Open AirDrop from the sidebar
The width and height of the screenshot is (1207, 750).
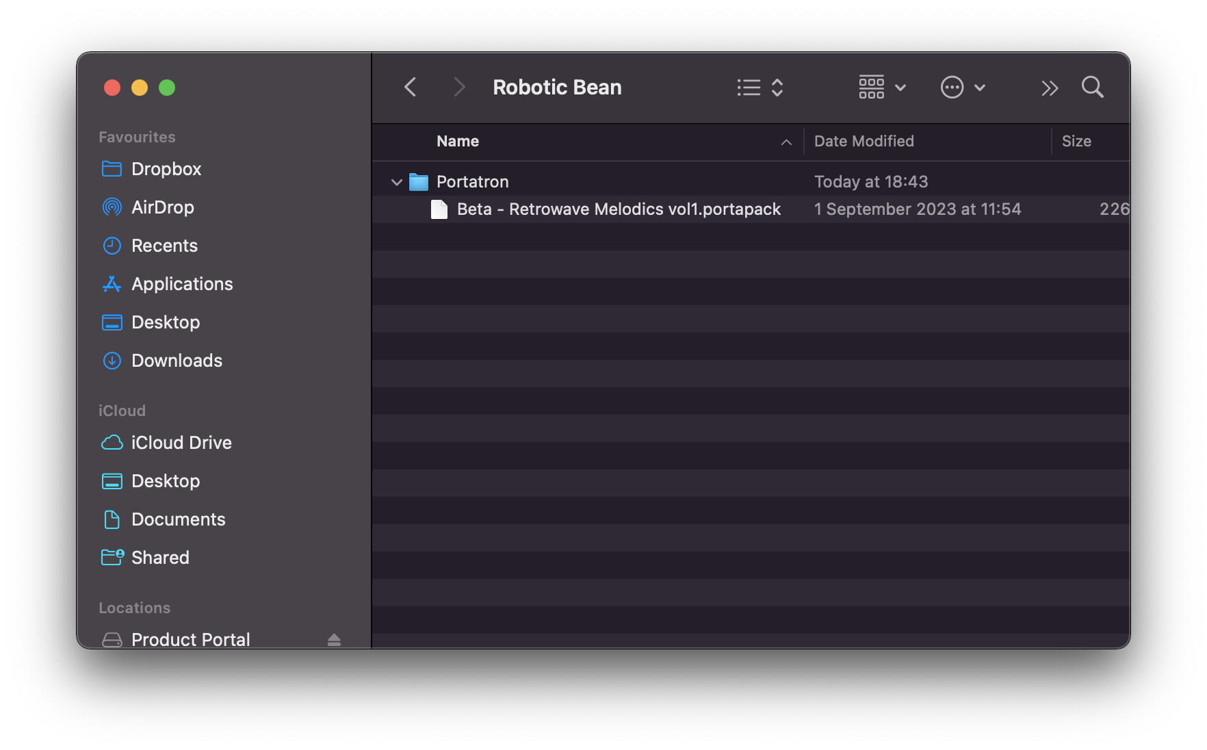162,207
